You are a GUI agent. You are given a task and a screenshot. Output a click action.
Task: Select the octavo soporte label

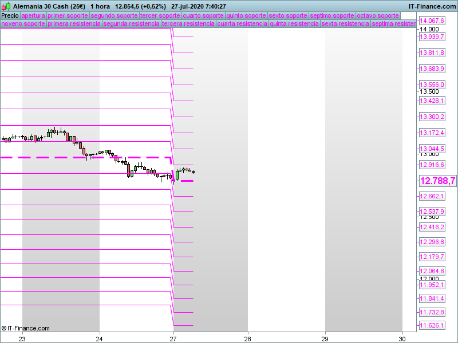[x=377, y=15]
